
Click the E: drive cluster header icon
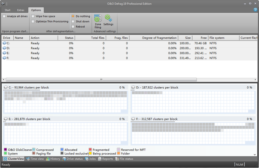[5, 119]
